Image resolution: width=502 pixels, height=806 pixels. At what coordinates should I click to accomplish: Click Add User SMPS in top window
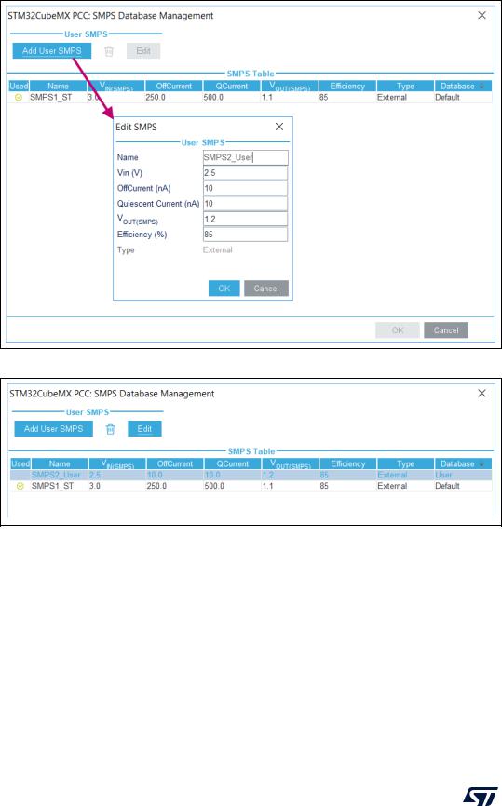coord(52,51)
